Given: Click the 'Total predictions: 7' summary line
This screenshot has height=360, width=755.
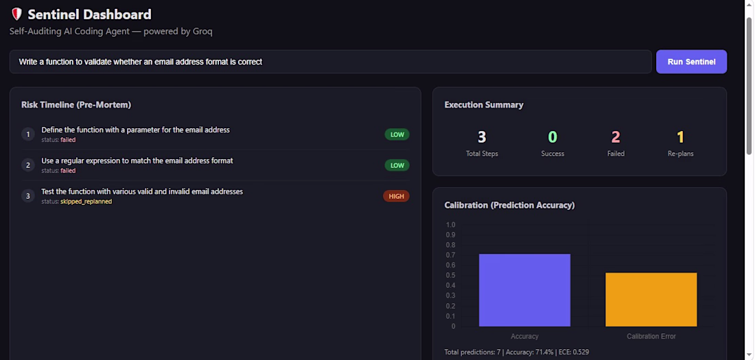Looking at the screenshot, I should [517, 352].
